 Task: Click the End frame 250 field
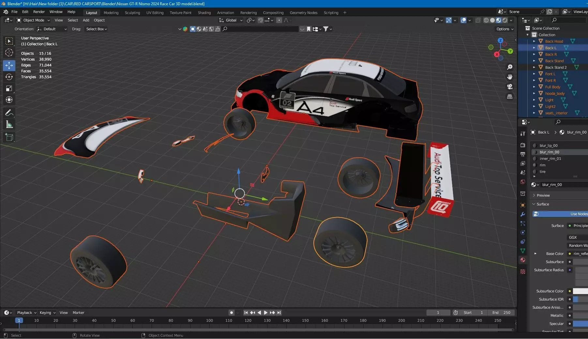point(501,313)
